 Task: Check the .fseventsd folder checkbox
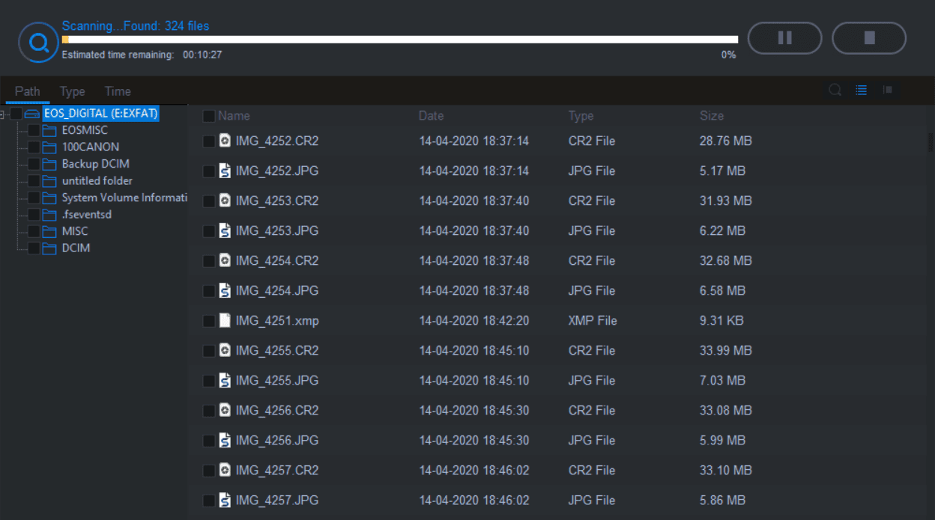pos(34,215)
